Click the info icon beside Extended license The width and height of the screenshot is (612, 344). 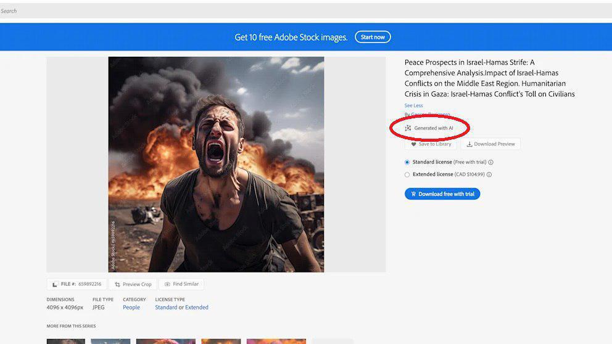coord(489,174)
